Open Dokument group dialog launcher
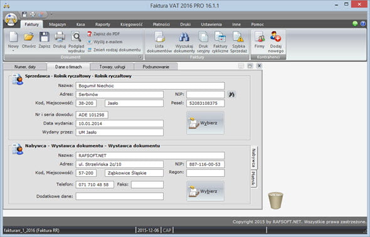 pos(140,57)
